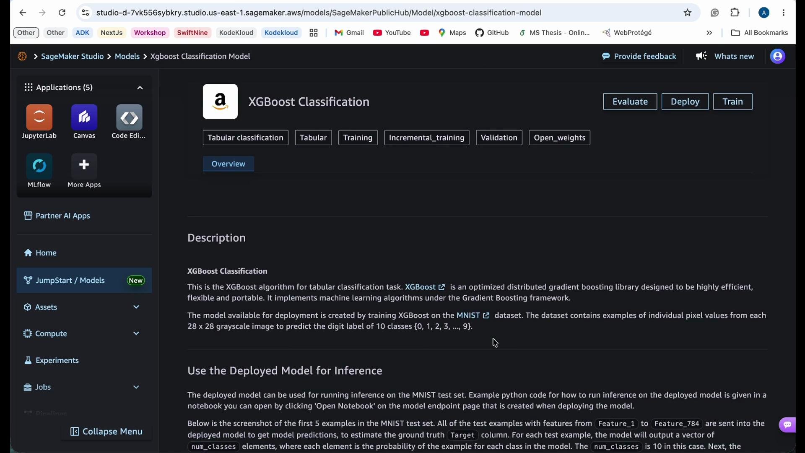Viewport: 805px width, 453px height.
Task: Open JumpStart / Models menu item
Action: [84, 280]
